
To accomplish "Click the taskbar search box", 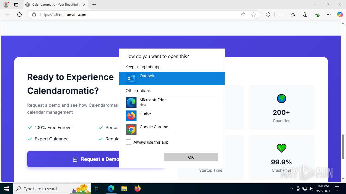I will coord(52,189).
